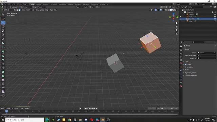Select the Cursor tool in the toolbar

click(3, 18)
